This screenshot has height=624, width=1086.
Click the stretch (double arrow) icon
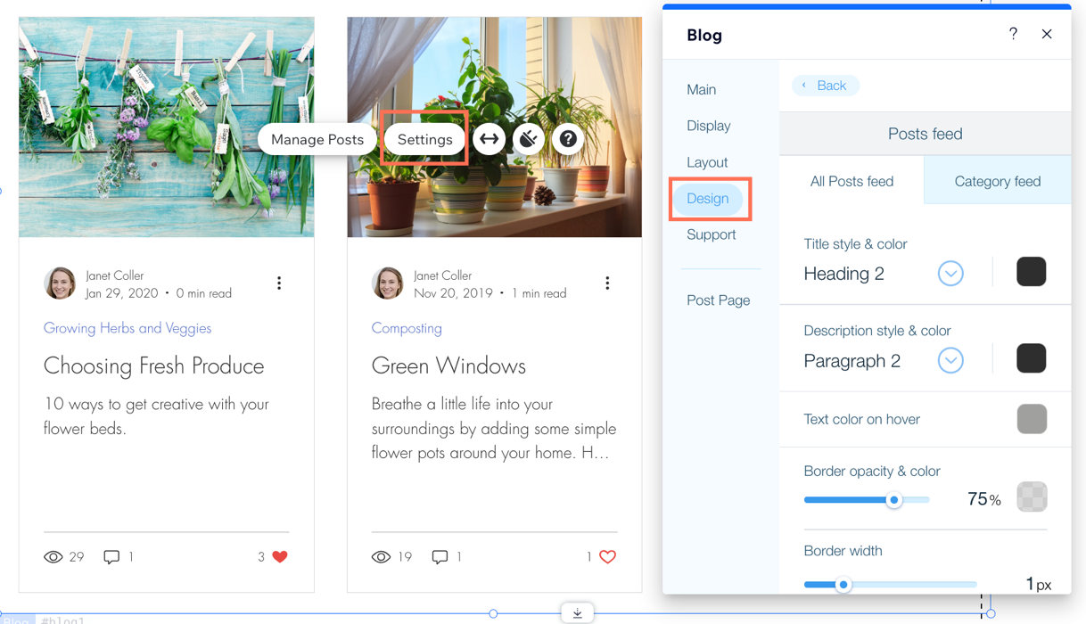coord(490,139)
